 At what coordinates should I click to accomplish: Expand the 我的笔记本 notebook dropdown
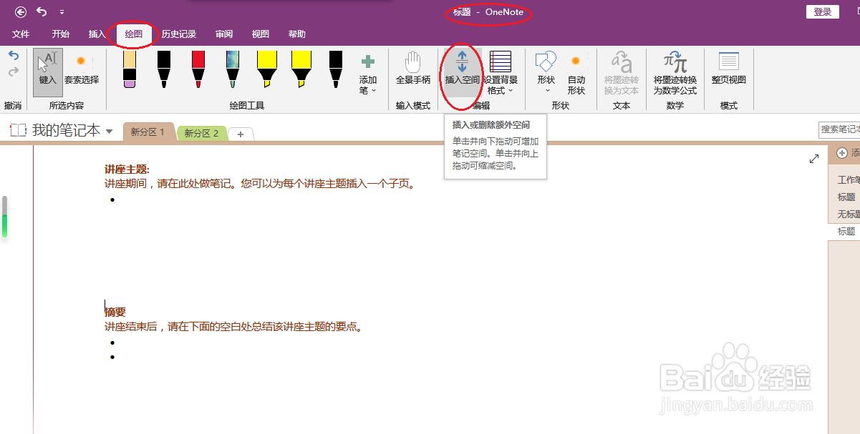pos(109,131)
